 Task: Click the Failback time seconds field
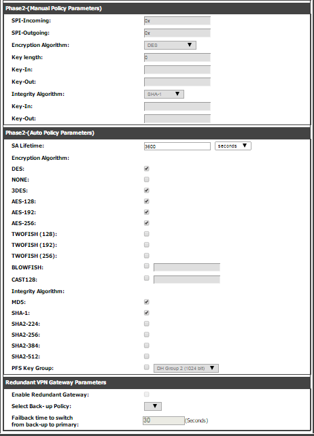[x=163, y=420]
